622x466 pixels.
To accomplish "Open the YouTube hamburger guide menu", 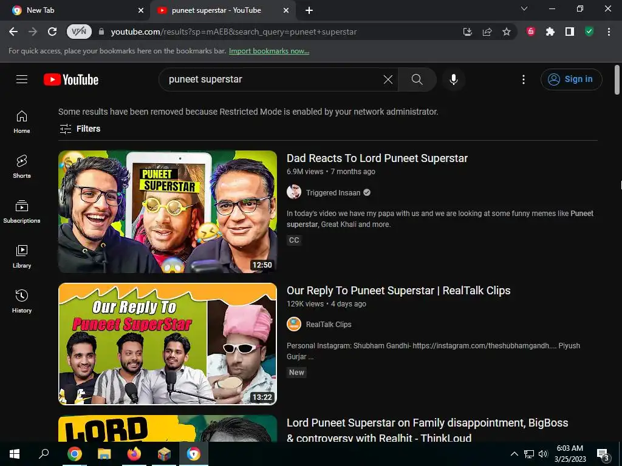I will (22, 79).
